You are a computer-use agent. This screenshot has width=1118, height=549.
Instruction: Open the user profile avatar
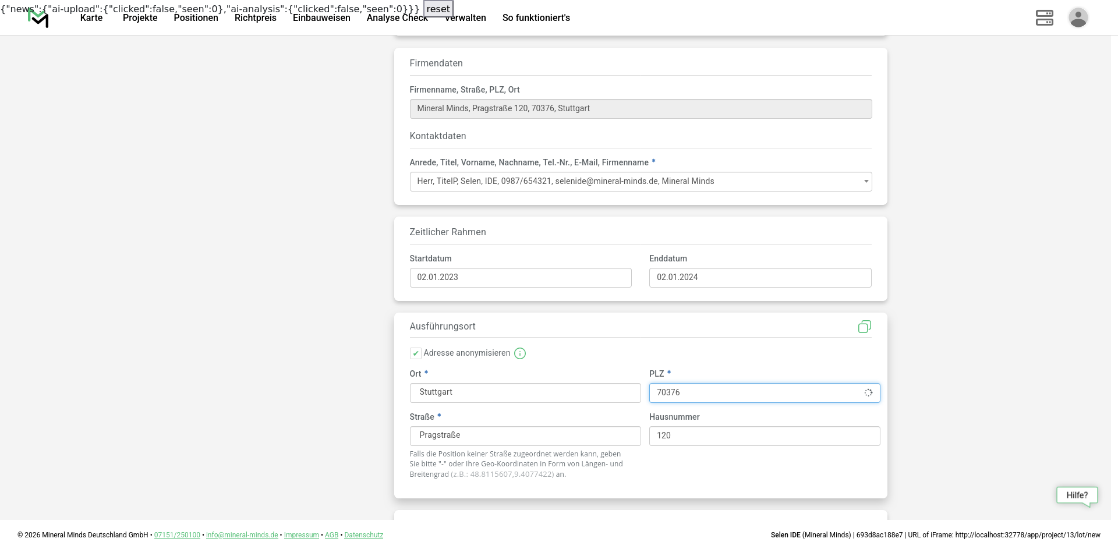(x=1078, y=17)
